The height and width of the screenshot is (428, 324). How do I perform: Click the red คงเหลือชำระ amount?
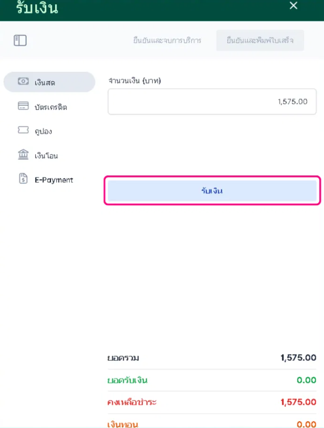pyautogui.click(x=298, y=402)
